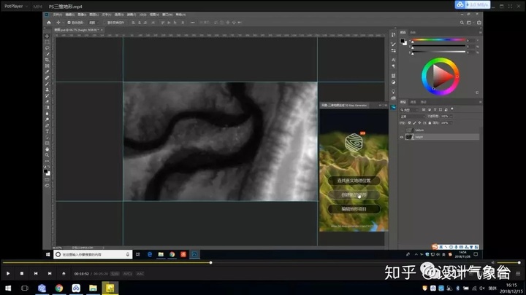
Task: Open the File menu in Photoshop
Action: pyautogui.click(x=58, y=15)
